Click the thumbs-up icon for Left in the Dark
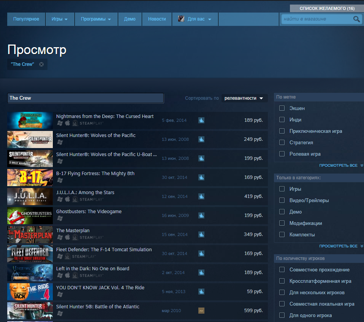The image size is (364, 322). pyautogui.click(x=201, y=272)
